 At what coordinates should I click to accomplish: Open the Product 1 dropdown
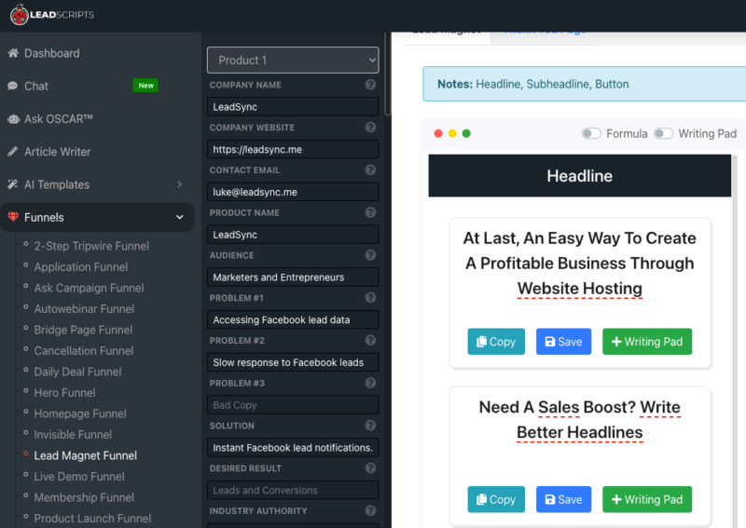293,60
